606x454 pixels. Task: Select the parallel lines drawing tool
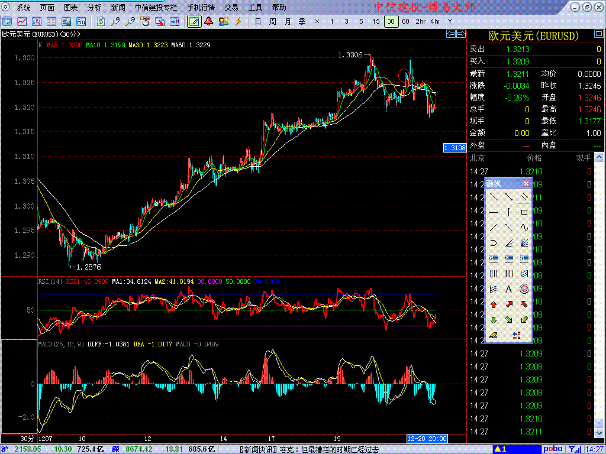(x=524, y=196)
